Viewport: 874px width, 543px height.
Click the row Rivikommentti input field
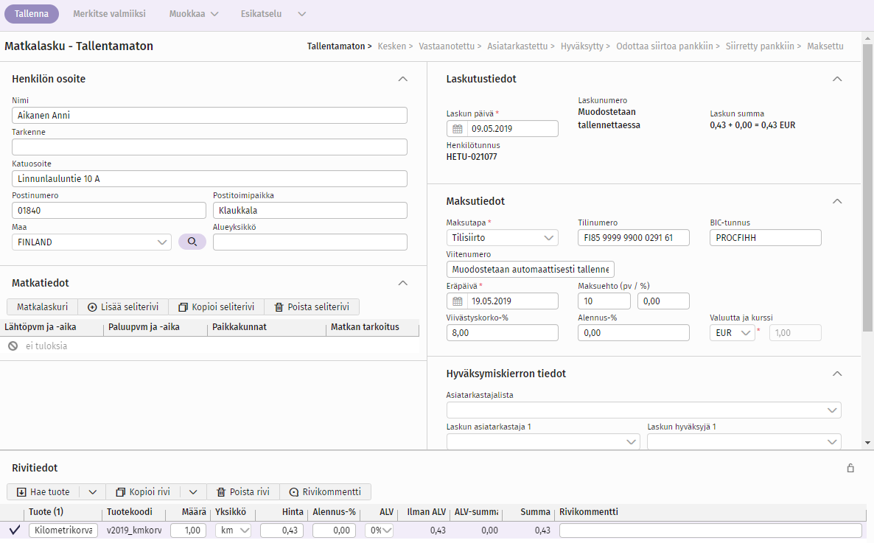point(710,530)
